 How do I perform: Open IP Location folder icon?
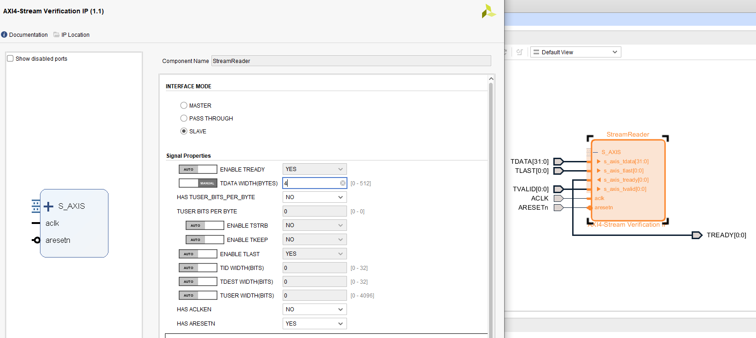coord(56,34)
